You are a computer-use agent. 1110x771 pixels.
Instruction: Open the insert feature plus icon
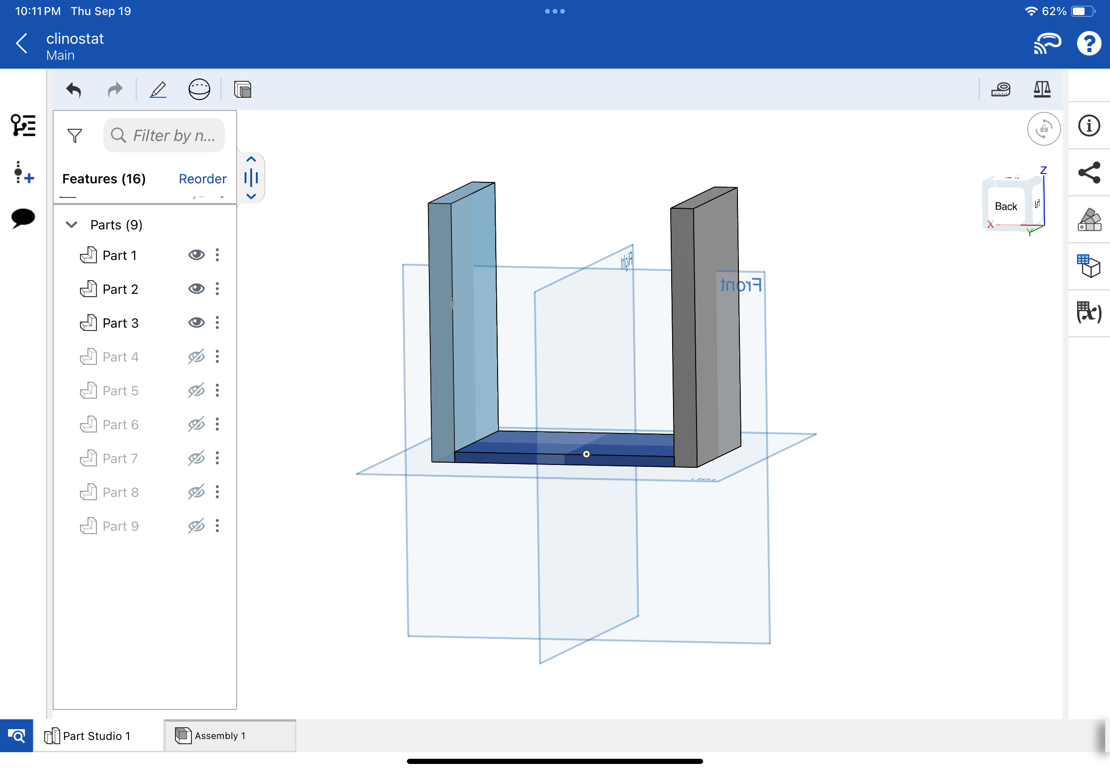[x=23, y=173]
